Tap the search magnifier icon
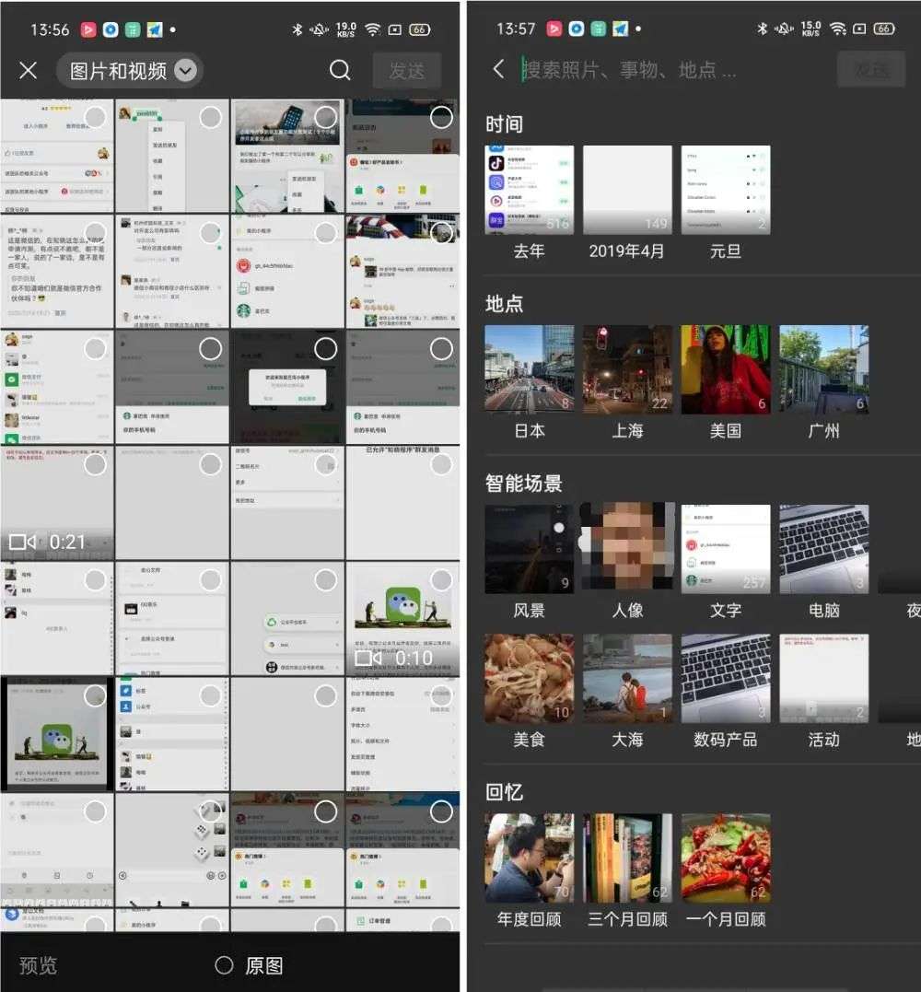921x992 pixels. point(340,71)
